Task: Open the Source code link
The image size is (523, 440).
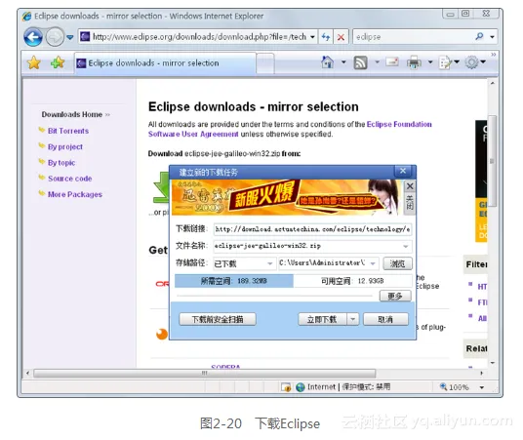Action: click(69, 179)
